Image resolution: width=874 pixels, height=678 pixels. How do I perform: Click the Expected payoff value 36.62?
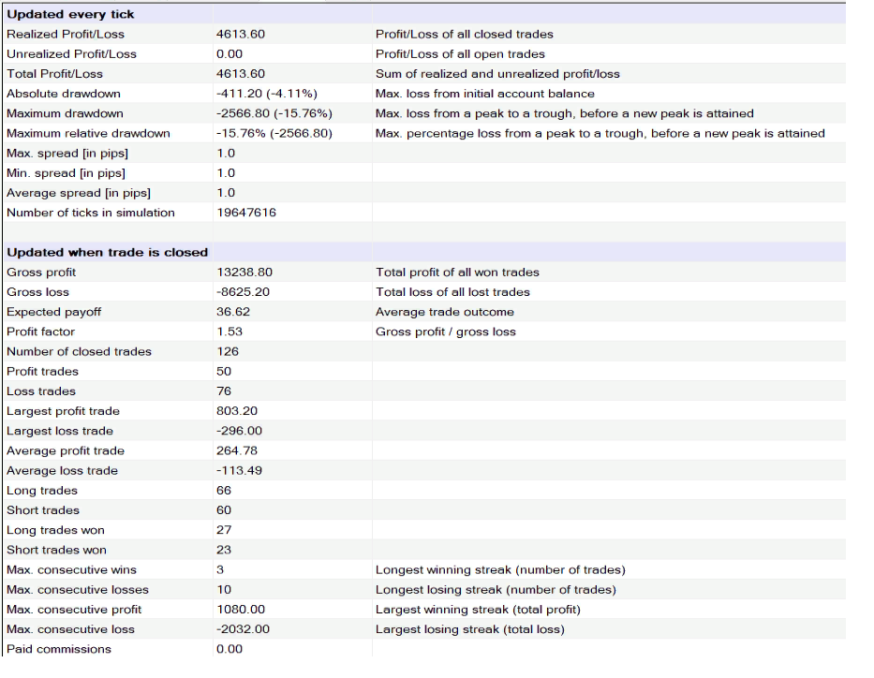point(233,312)
